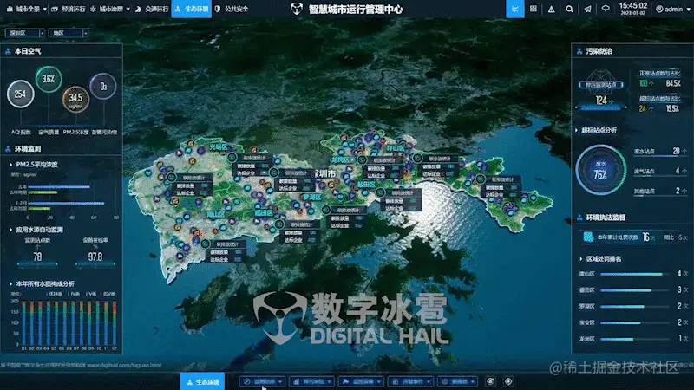Expand the 城市全景 dropdown arrow
Screen dimensions: 694x390
(x=45, y=10)
